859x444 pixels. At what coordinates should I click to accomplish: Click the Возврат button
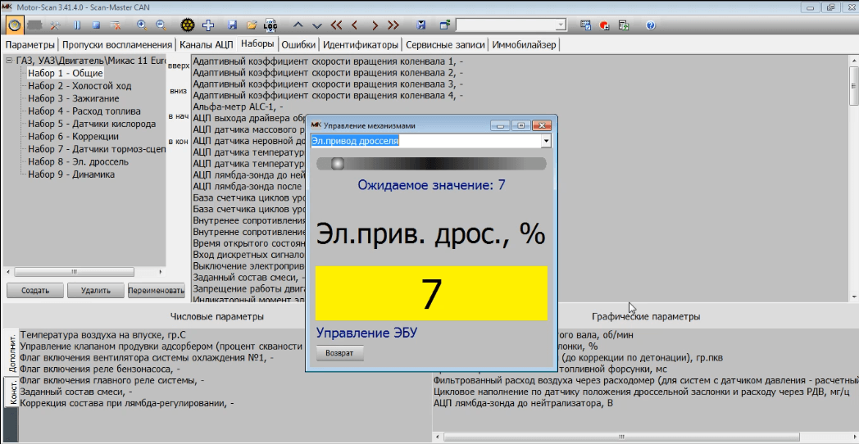click(x=339, y=354)
